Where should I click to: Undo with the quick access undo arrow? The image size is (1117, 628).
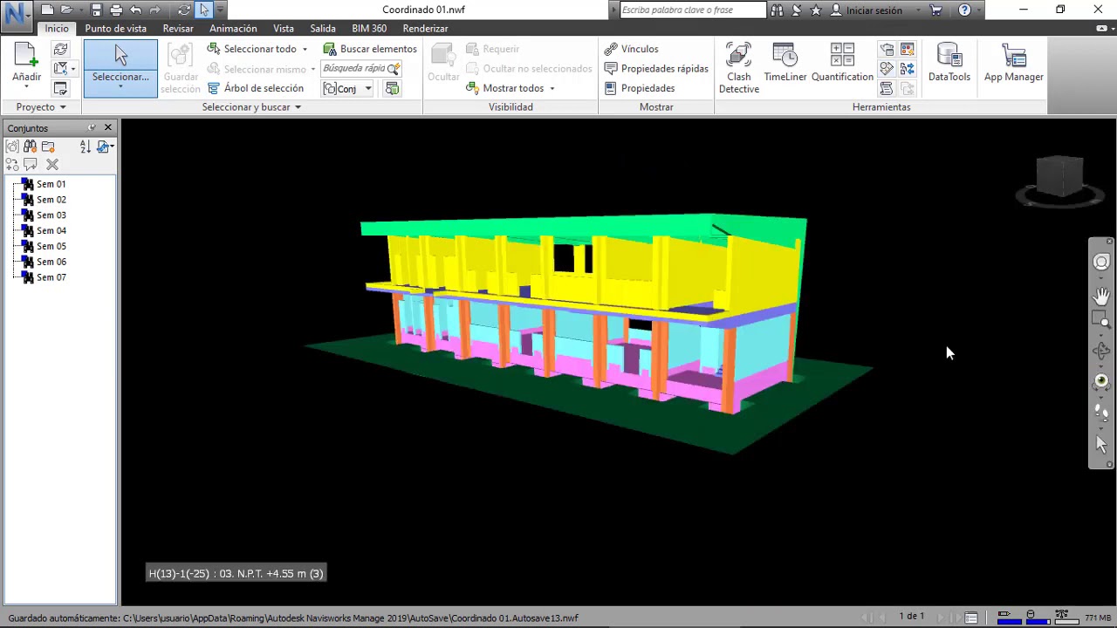tap(135, 10)
